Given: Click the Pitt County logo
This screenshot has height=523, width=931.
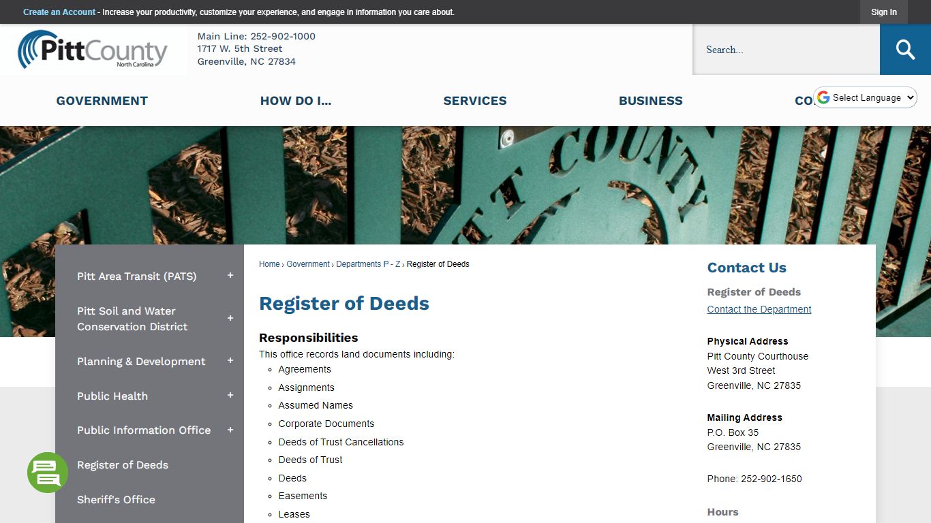Looking at the screenshot, I should click(x=93, y=50).
